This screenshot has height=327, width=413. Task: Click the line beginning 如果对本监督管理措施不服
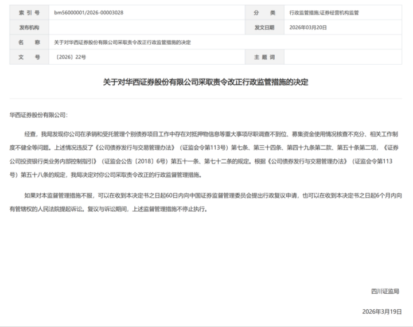pos(213,196)
